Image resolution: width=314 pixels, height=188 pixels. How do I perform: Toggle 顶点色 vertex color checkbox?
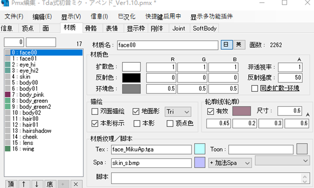coord(170,123)
